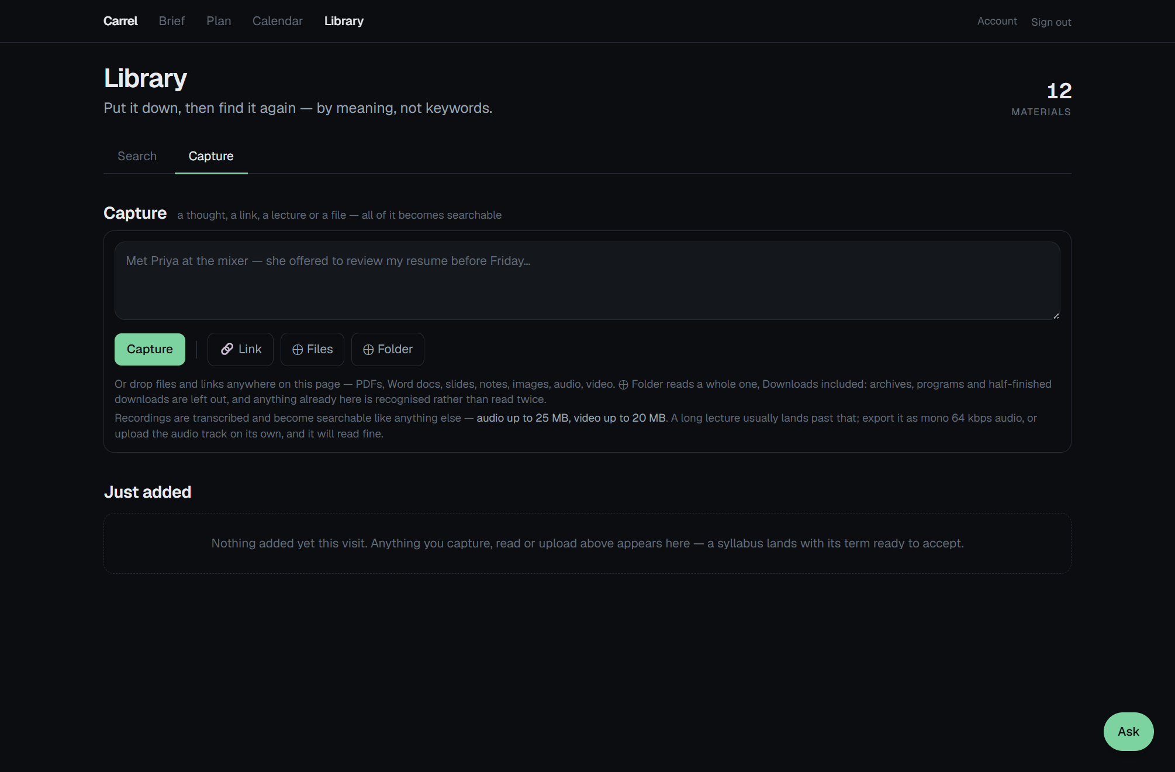The image size is (1175, 772).
Task: Open the Calendar page
Action: tap(278, 21)
